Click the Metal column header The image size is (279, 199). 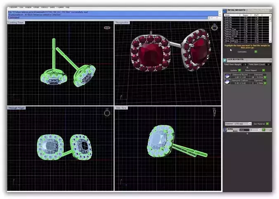(232, 15)
